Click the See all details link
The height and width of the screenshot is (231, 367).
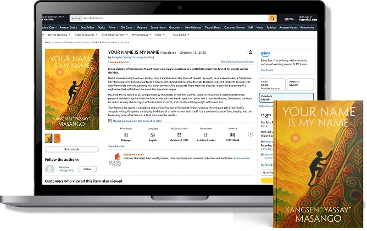click(x=116, y=146)
